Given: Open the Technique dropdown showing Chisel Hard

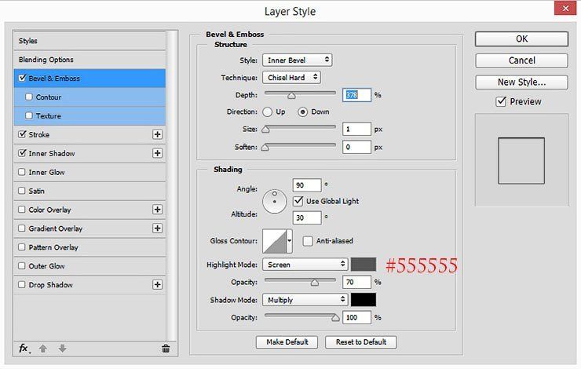Looking at the screenshot, I should pos(291,78).
